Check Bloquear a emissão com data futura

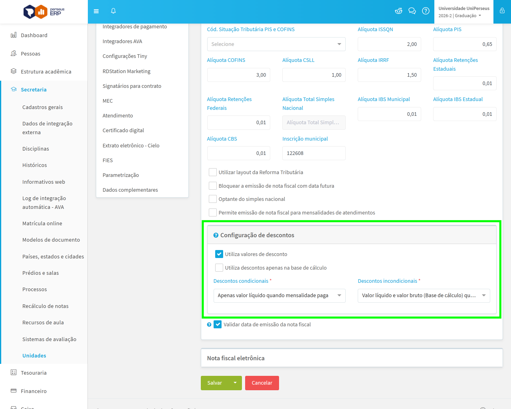coord(213,186)
